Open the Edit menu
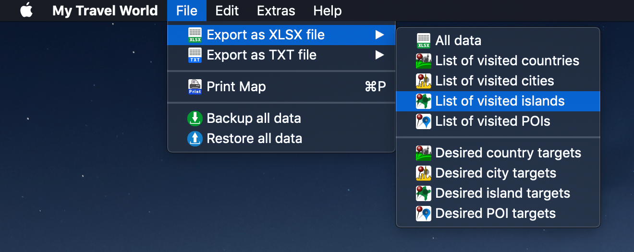Viewport: 634px width, 252px height. (x=227, y=11)
